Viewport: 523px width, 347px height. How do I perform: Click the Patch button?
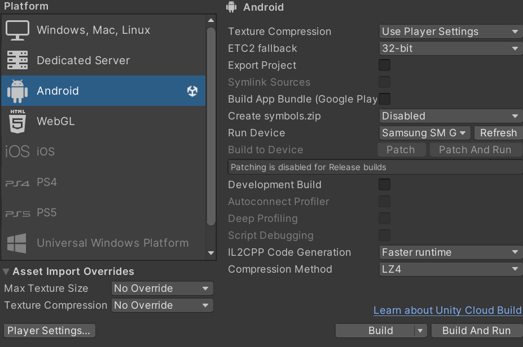click(402, 150)
